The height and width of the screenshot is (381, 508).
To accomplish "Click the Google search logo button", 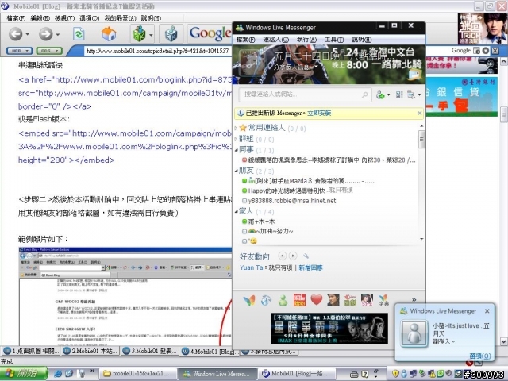I will [210, 33].
